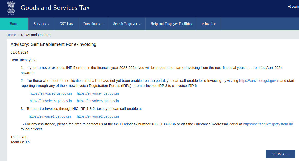The width and height of the screenshot is (299, 161).
Task: Open the einvoice1.gst.gov.in link
Action: 50,116
